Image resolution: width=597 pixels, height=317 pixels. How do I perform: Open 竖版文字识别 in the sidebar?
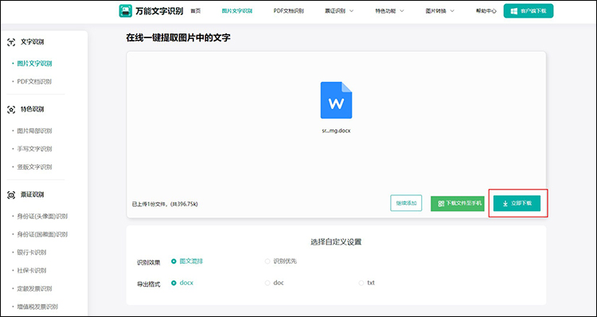(34, 167)
